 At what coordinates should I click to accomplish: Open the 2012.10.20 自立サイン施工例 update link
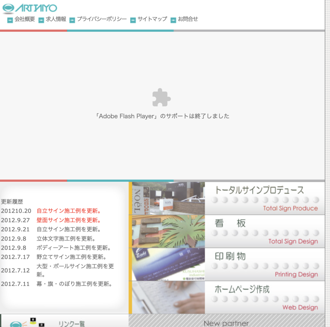point(69,211)
